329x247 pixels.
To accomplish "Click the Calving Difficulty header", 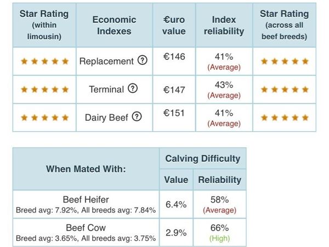I will click(x=203, y=159).
